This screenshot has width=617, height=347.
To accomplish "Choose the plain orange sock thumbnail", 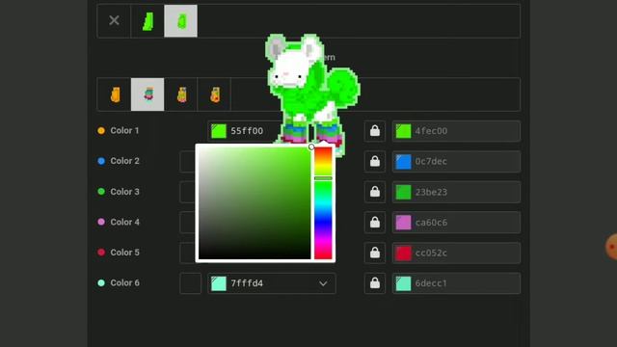I will (115, 94).
